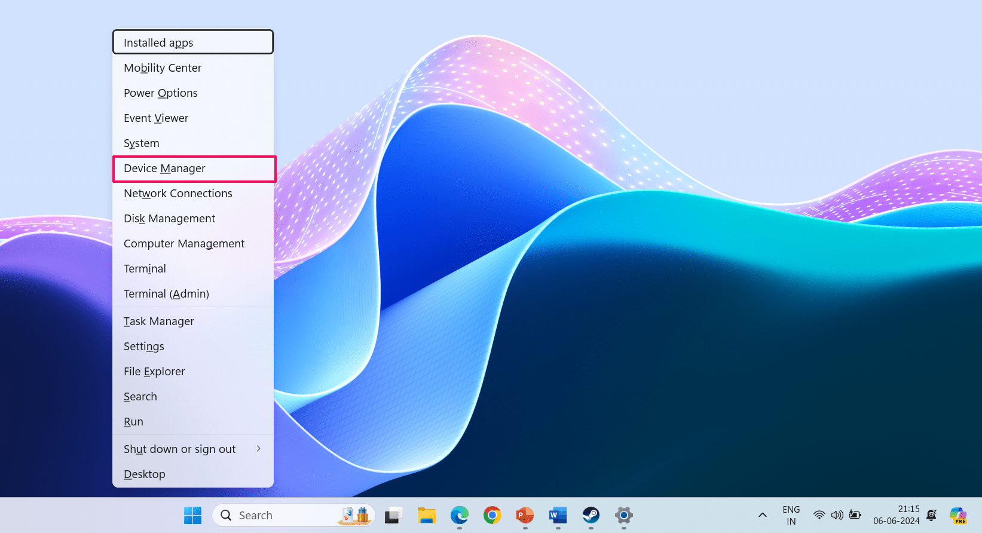The width and height of the screenshot is (982, 533).
Task: Open the Settings gear taskbar icon
Action: pos(623,515)
